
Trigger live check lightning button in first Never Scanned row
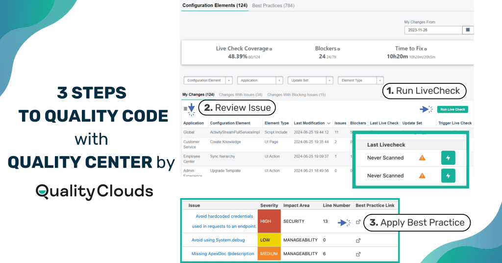(x=448, y=158)
